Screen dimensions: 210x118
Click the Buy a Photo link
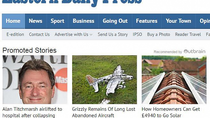coord(159,35)
